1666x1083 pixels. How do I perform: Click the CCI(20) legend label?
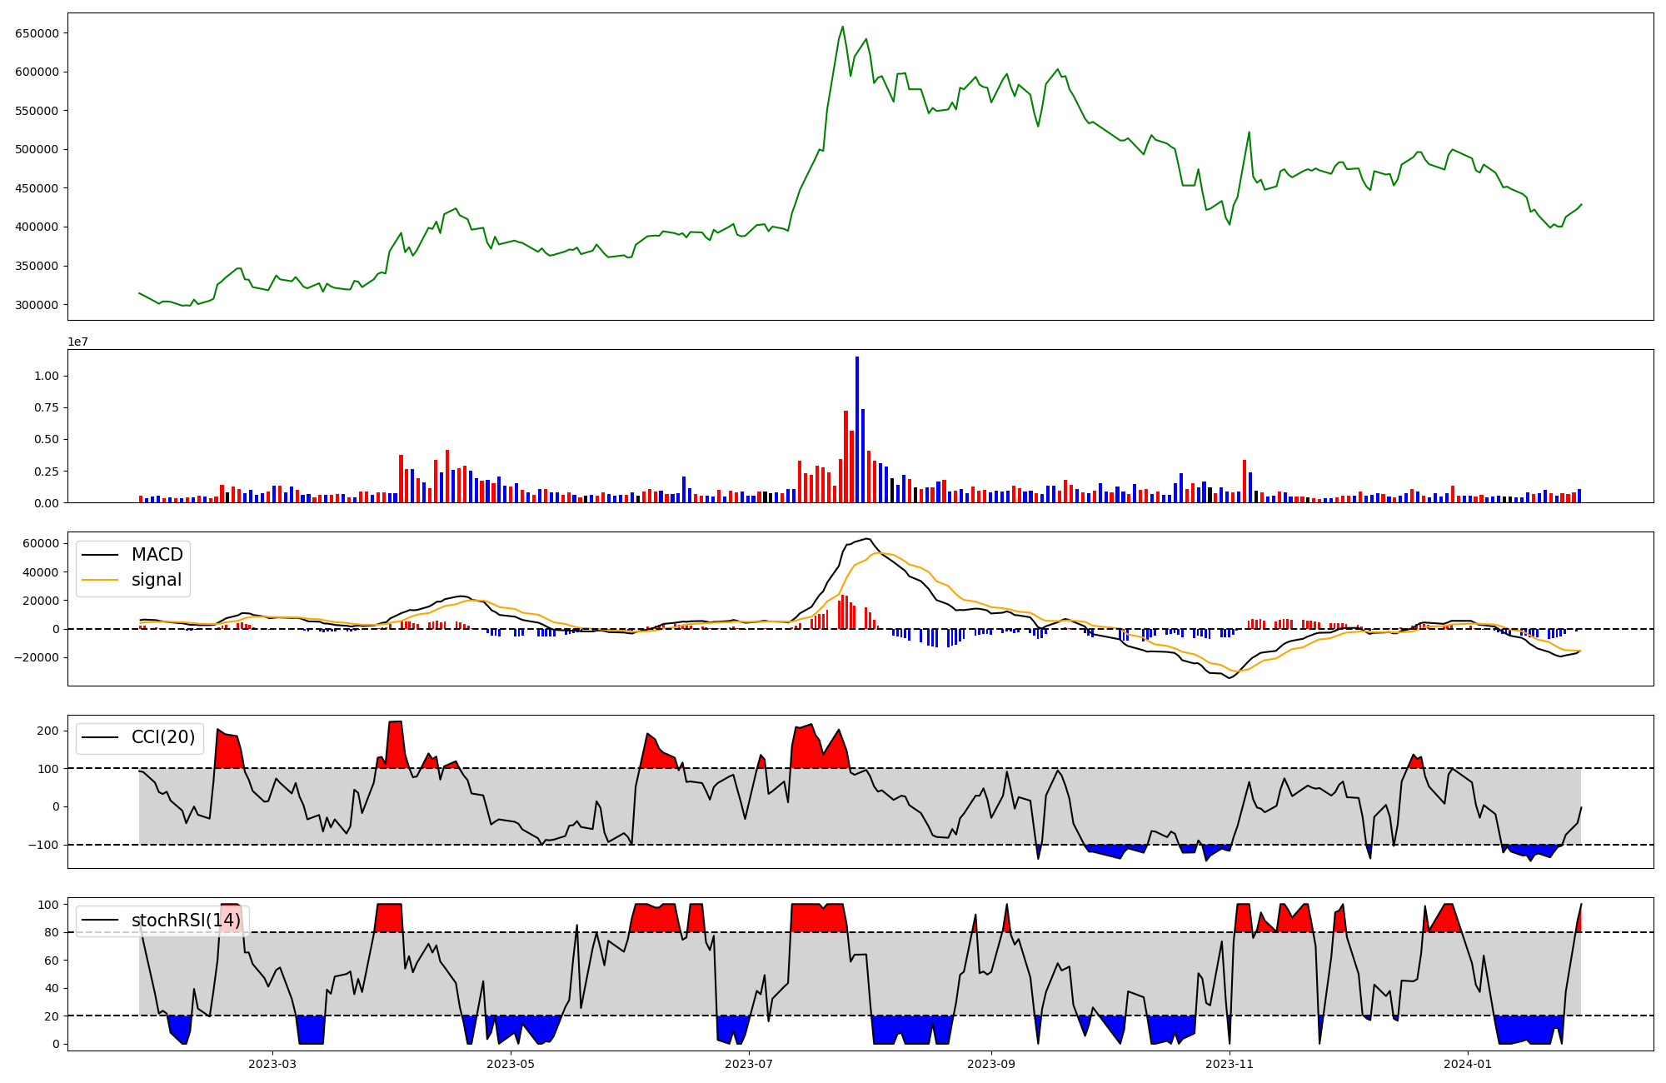[x=163, y=737]
